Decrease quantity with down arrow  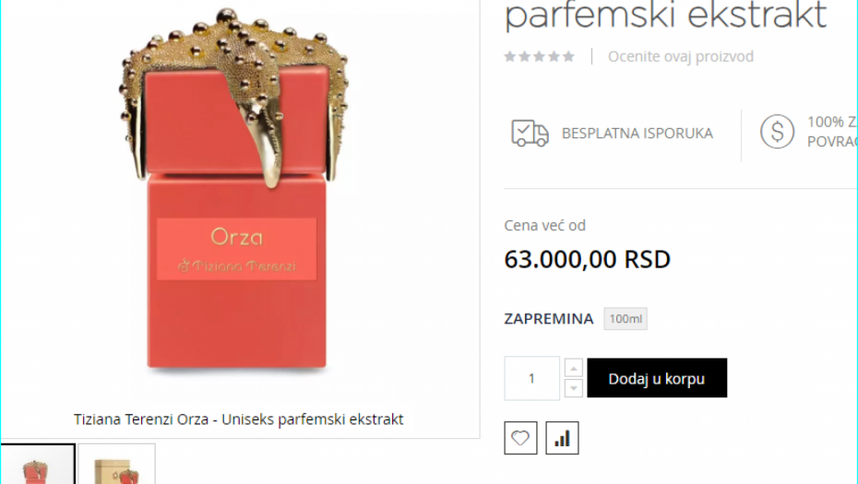coord(574,388)
